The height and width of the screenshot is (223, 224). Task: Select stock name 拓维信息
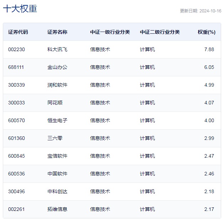pos(57,209)
